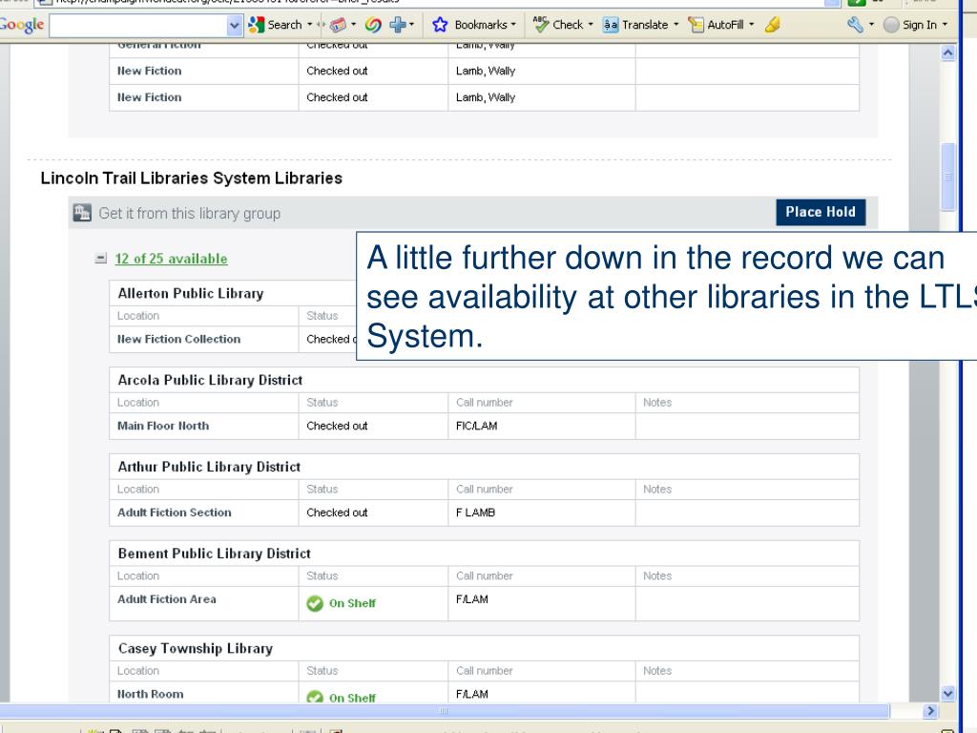Click the Arthur Public Library District heading
The width and height of the screenshot is (977, 733).
(209, 466)
